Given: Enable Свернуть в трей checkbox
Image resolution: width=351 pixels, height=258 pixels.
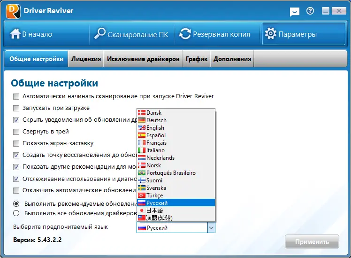Looking at the screenshot, I should [x=16, y=132].
